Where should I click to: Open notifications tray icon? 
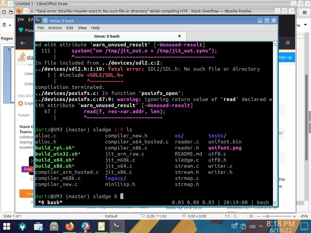[x=234, y=226]
